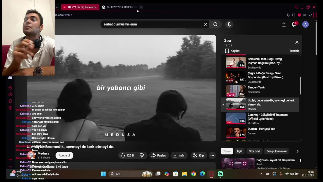The image size is (323, 182).
Task: Play Duman - Her Şeyi Yak from queue
Action: pos(260,132)
